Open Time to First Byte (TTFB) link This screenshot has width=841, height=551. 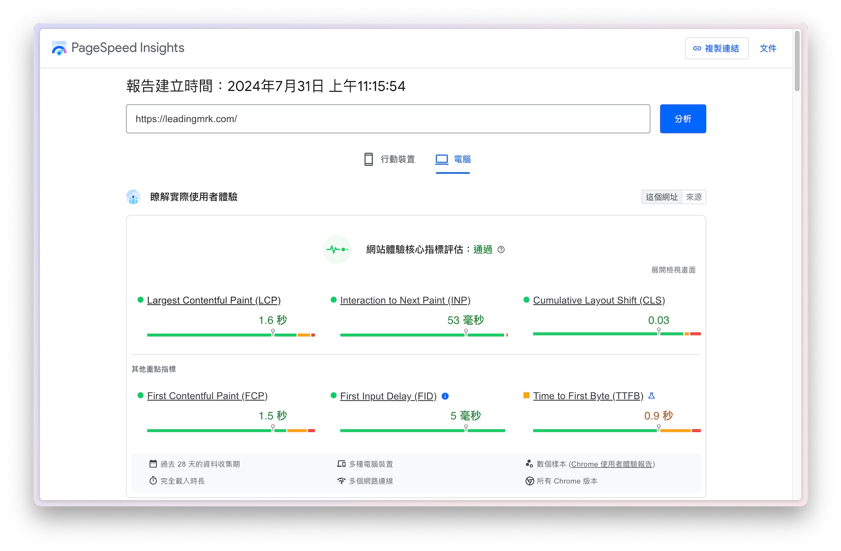click(x=588, y=396)
